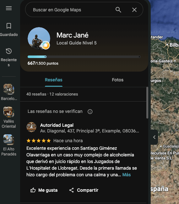Switch to the Reseñas tab
Image resolution: width=179 pixels, height=204 pixels.
pos(54,80)
